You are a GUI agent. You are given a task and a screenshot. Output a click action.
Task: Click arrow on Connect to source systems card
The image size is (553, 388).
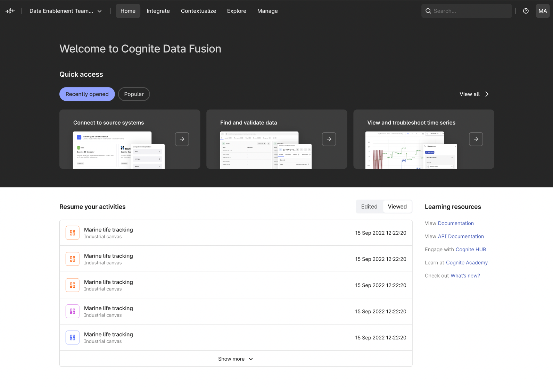click(x=182, y=139)
